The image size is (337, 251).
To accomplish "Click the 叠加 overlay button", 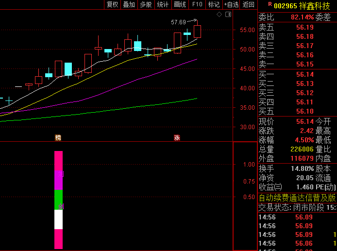I will pyautogui.click(x=129, y=4).
